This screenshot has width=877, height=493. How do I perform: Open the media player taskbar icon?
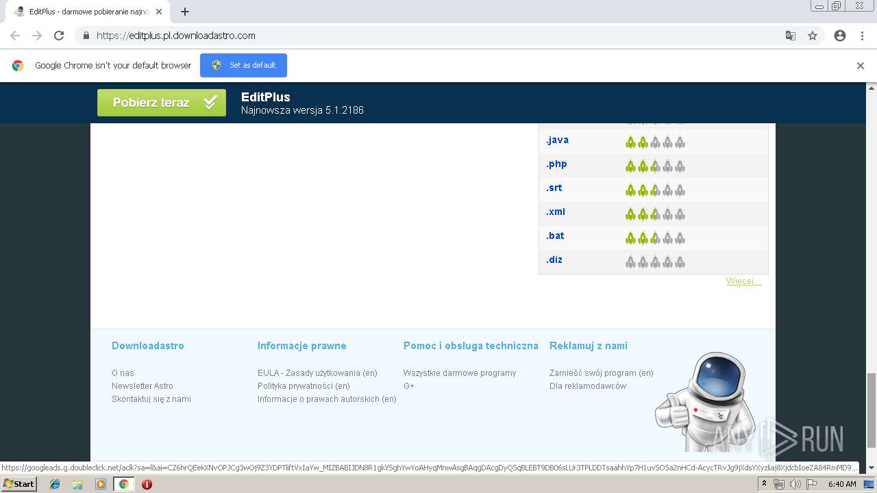click(x=101, y=484)
